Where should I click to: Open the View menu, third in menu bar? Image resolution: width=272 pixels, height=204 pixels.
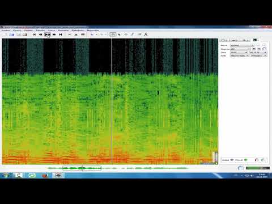tap(28, 31)
